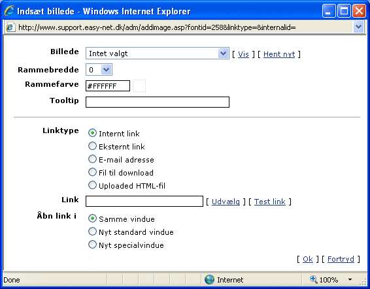Select Nyt standard vindue option
The width and height of the screenshot is (370, 289).
point(92,232)
